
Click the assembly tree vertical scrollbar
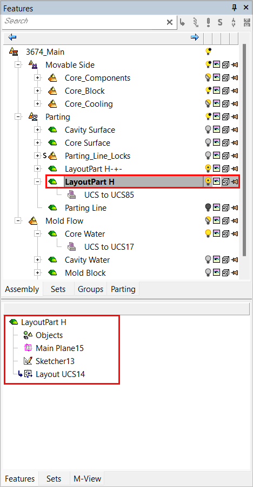click(x=244, y=150)
